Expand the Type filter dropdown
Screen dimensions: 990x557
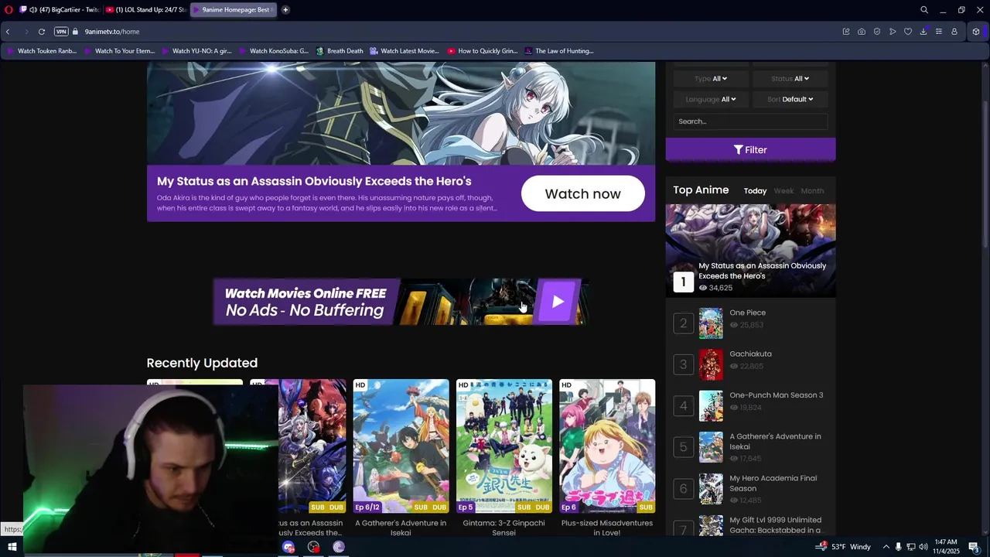tap(710, 79)
